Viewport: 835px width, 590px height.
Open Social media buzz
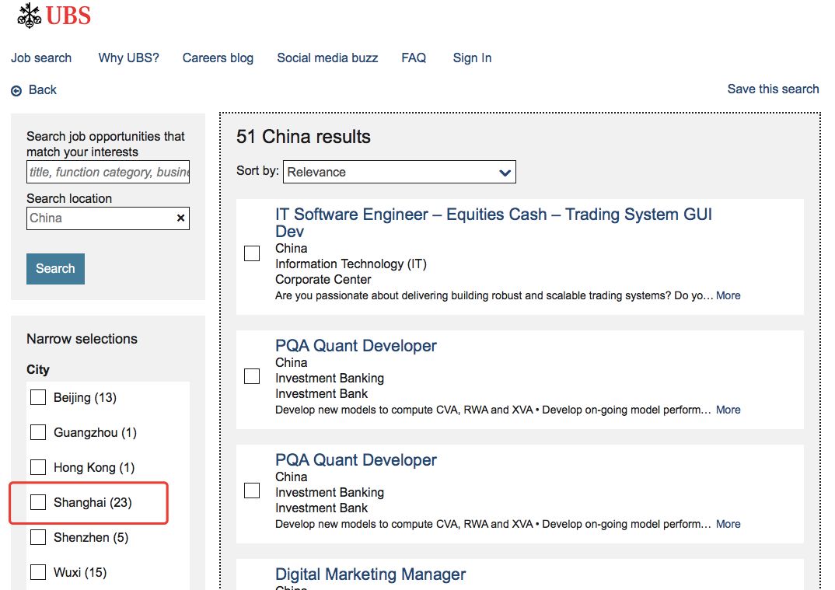click(327, 58)
